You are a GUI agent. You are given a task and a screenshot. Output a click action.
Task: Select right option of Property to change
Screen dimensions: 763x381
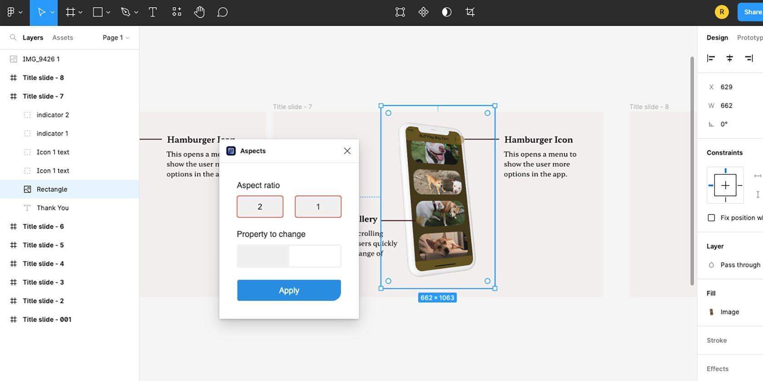coord(315,256)
